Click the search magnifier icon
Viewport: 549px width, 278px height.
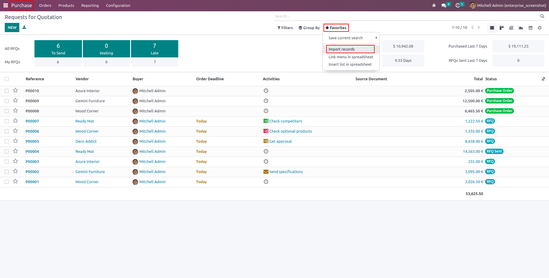click(542, 16)
